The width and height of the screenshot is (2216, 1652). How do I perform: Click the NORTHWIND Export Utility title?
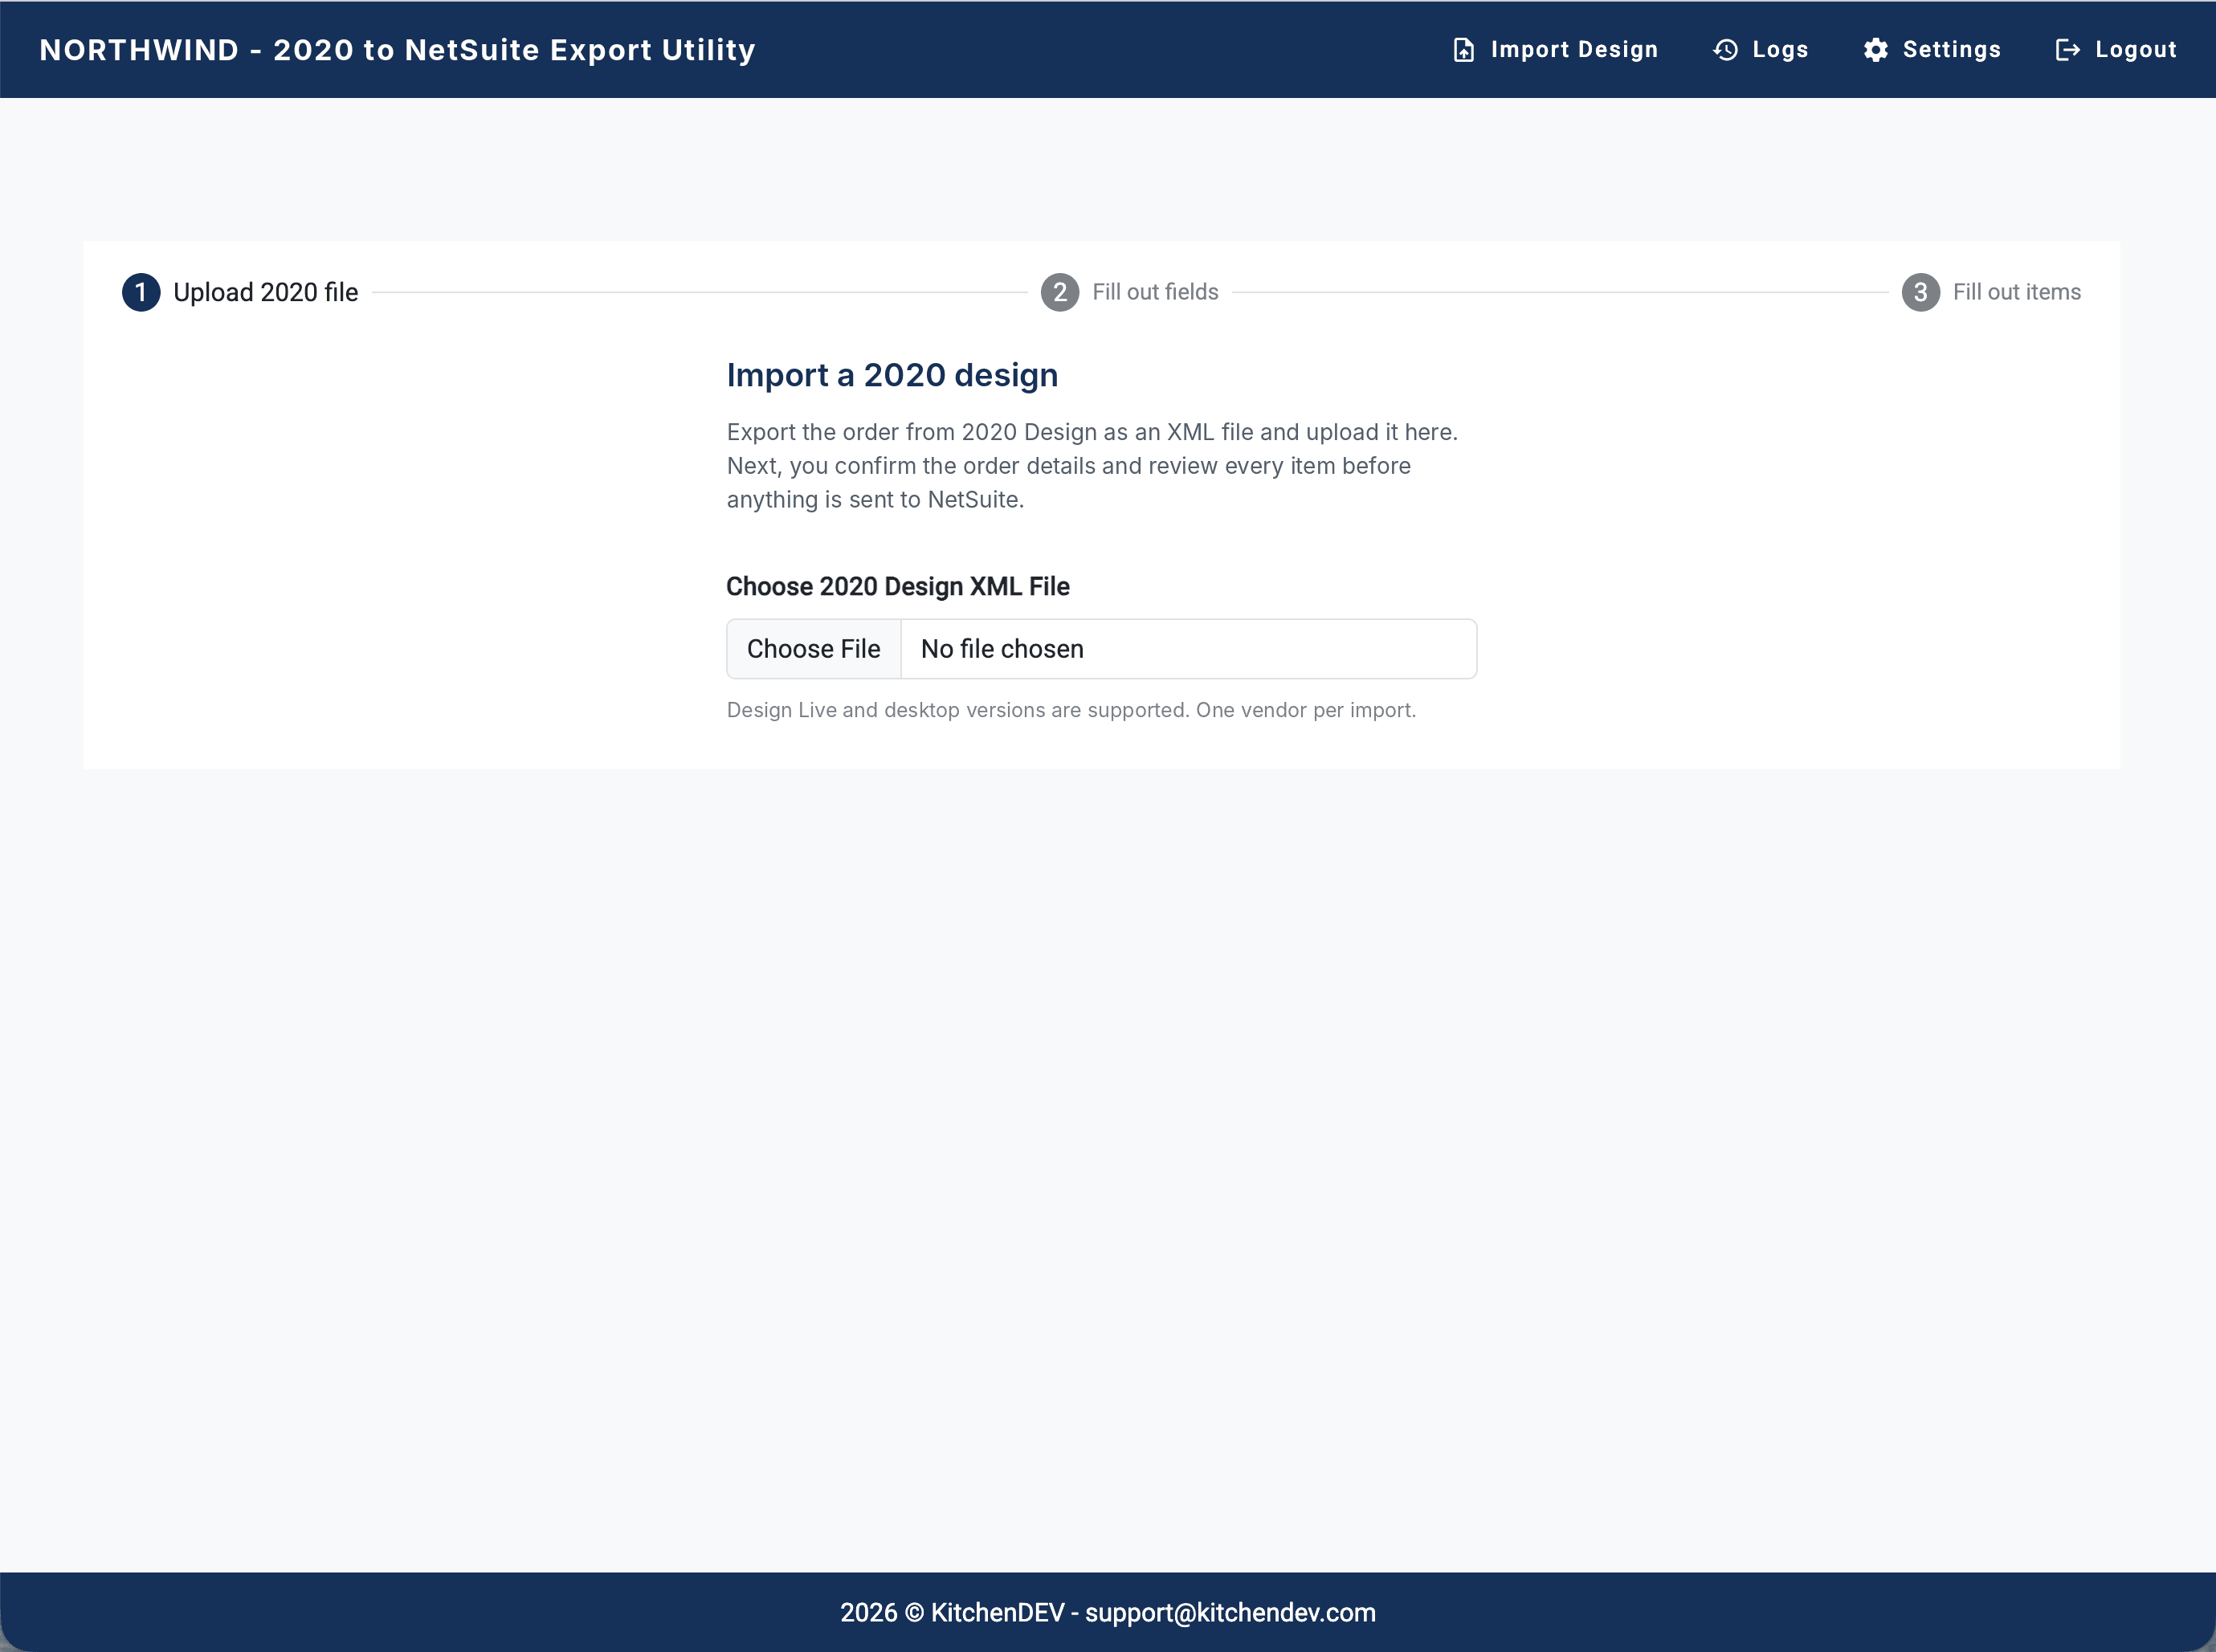click(x=397, y=50)
